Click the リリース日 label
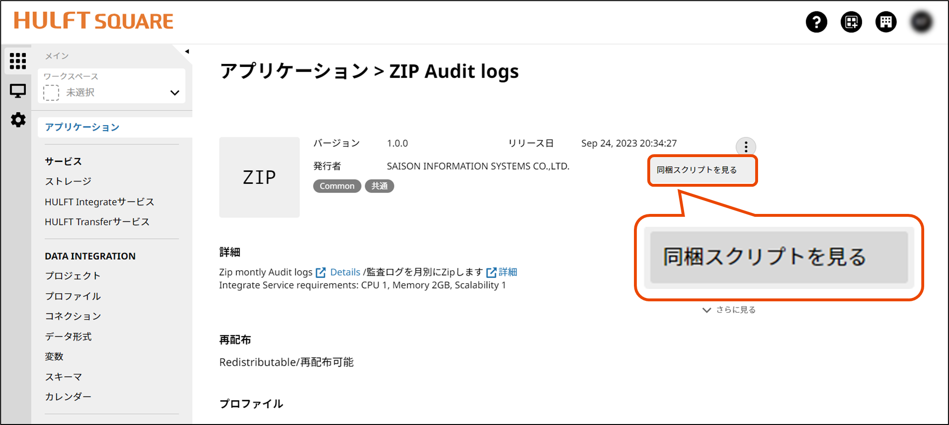The image size is (949, 425). click(531, 143)
